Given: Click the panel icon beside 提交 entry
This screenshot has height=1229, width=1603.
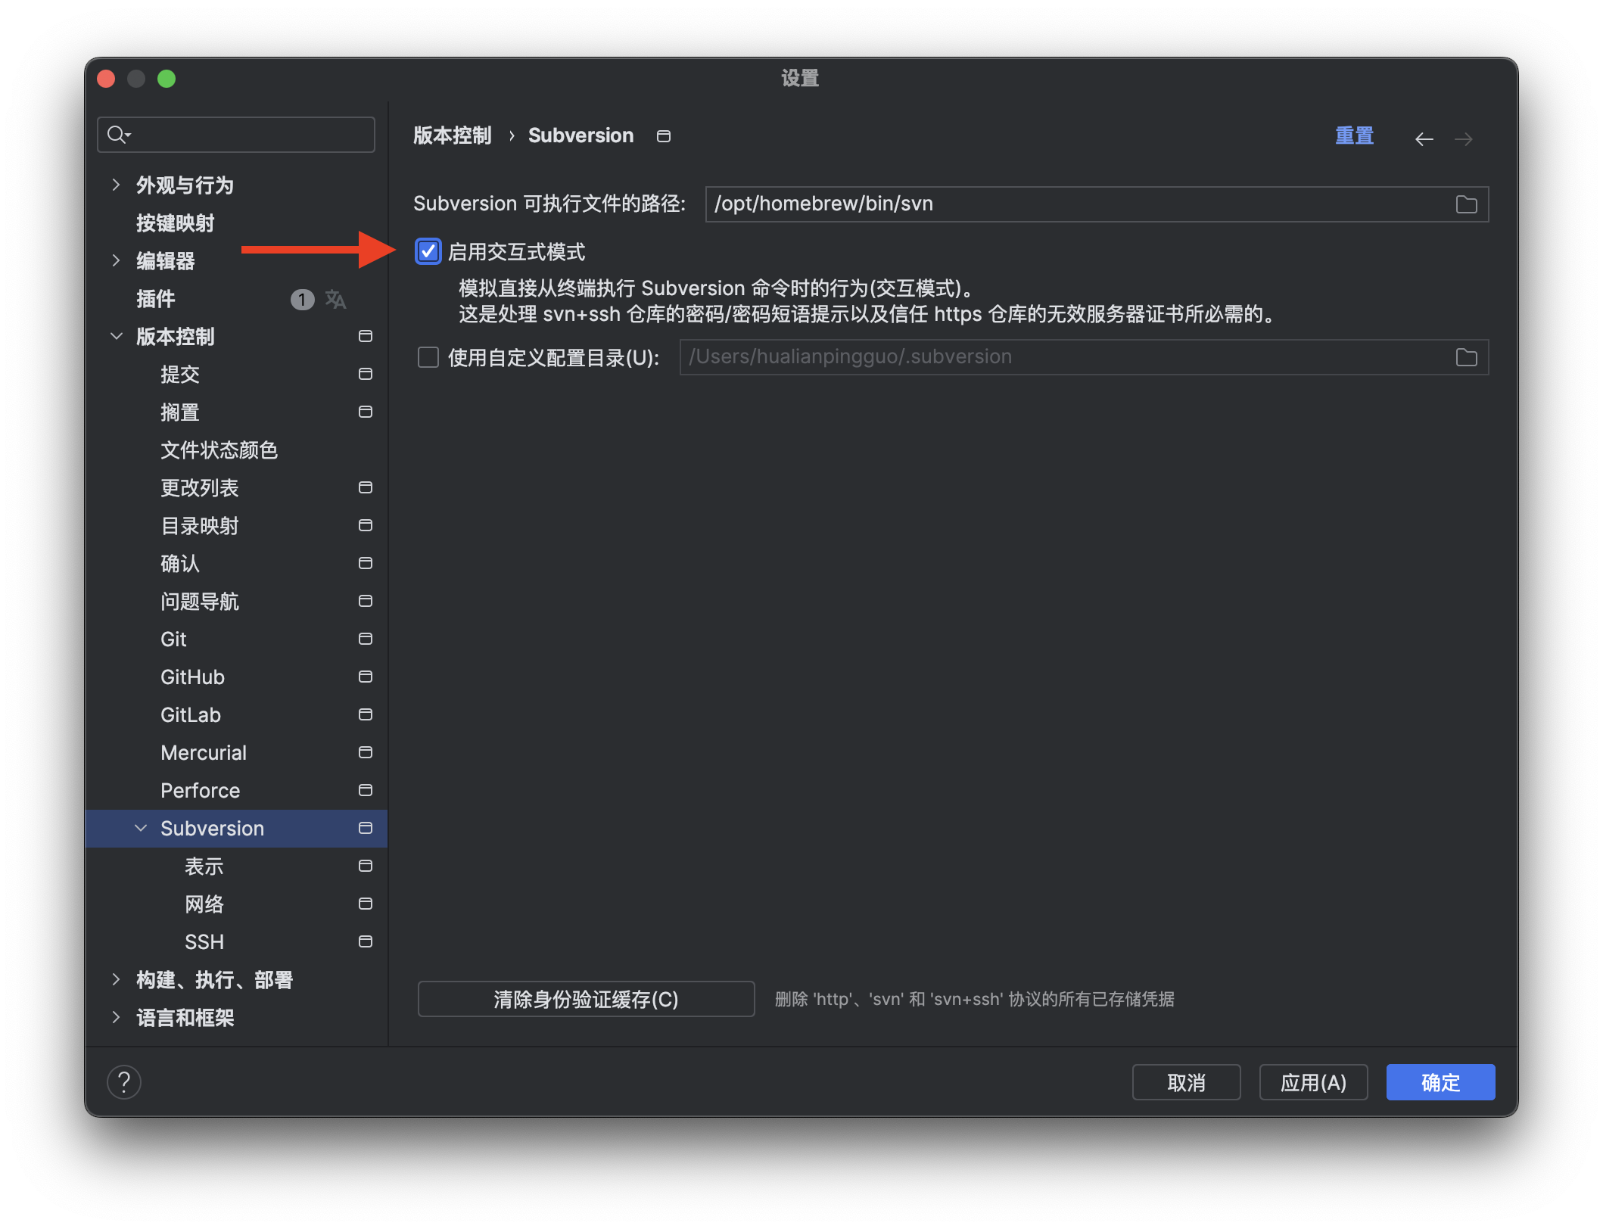Looking at the screenshot, I should tap(366, 374).
